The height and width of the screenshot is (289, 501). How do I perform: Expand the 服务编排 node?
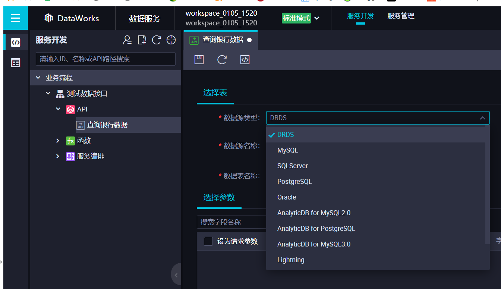[x=58, y=156]
